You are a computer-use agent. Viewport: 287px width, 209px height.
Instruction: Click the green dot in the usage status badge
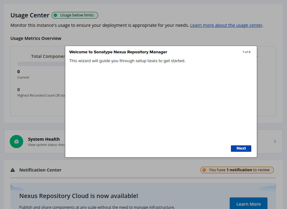click(x=56, y=15)
